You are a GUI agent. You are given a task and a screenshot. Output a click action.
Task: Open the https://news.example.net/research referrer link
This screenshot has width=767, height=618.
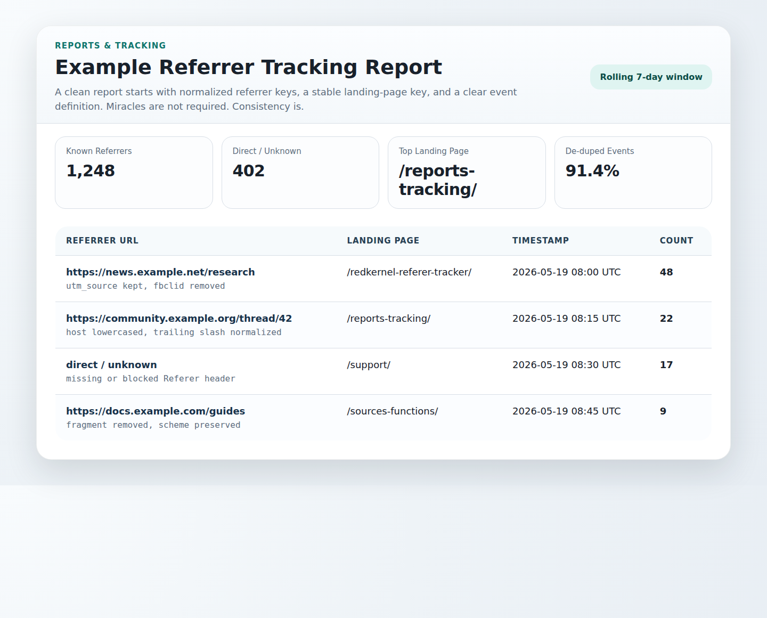160,272
